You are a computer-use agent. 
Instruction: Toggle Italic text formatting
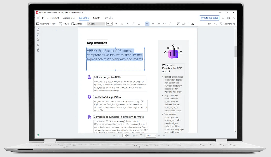133,24
